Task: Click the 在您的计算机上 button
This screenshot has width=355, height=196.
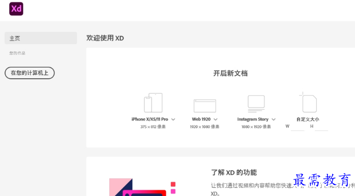Action: coord(29,73)
